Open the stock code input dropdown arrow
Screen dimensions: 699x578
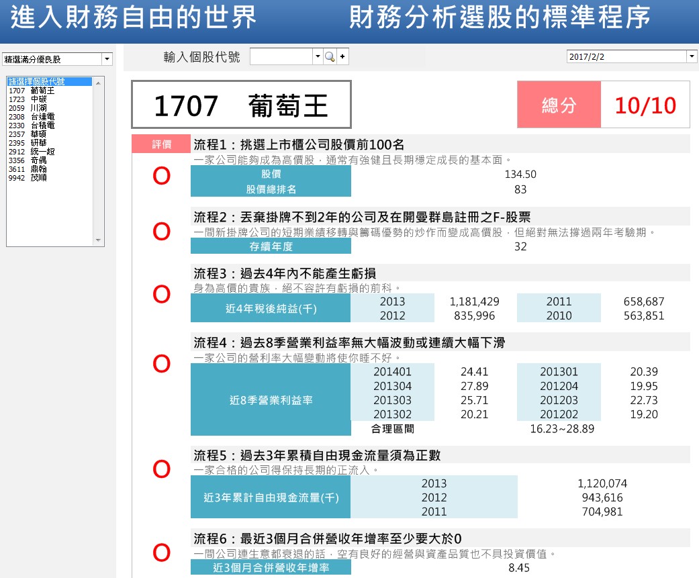(x=318, y=57)
